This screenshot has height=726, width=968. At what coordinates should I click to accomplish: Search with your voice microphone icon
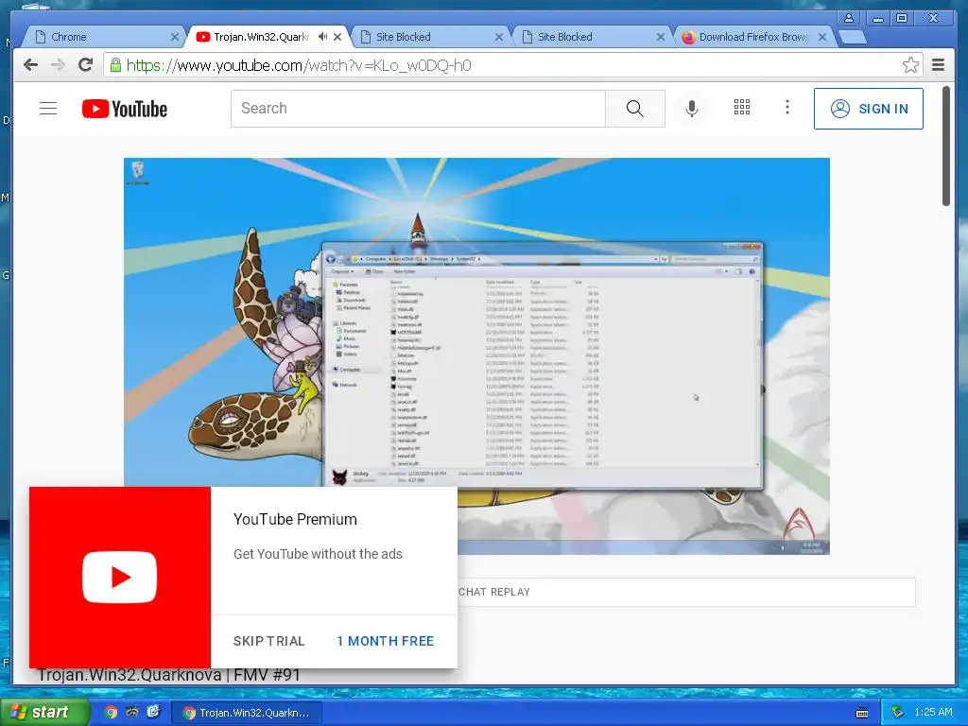[692, 109]
